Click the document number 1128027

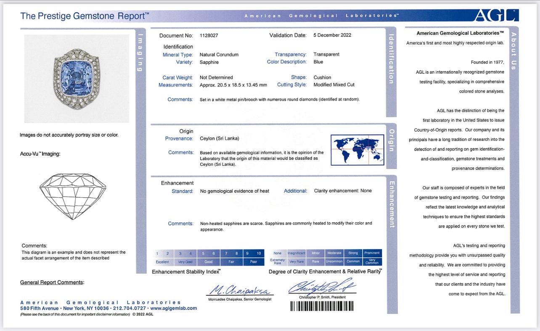(211, 35)
